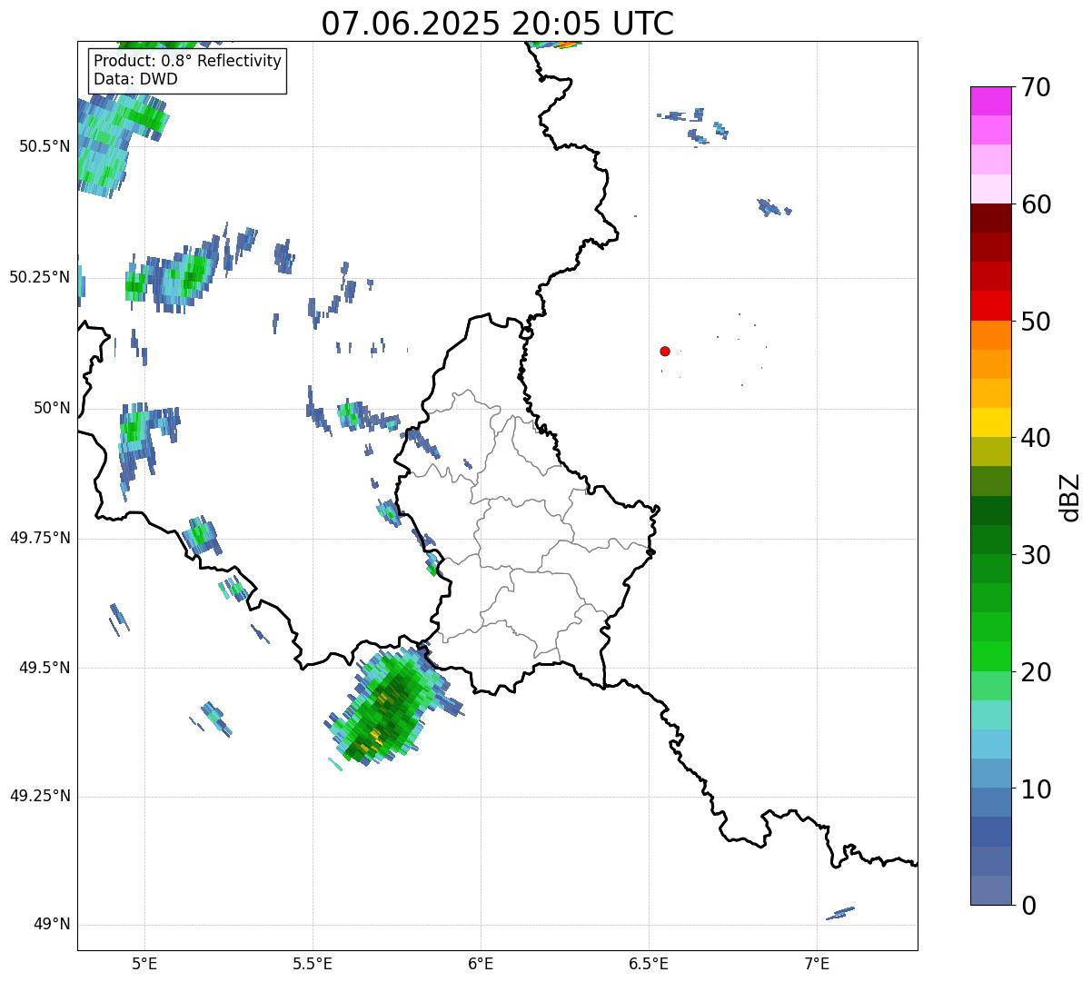Click the 7°E longitude label
Image resolution: width=1092 pixels, height=982 pixels.
coord(817,963)
